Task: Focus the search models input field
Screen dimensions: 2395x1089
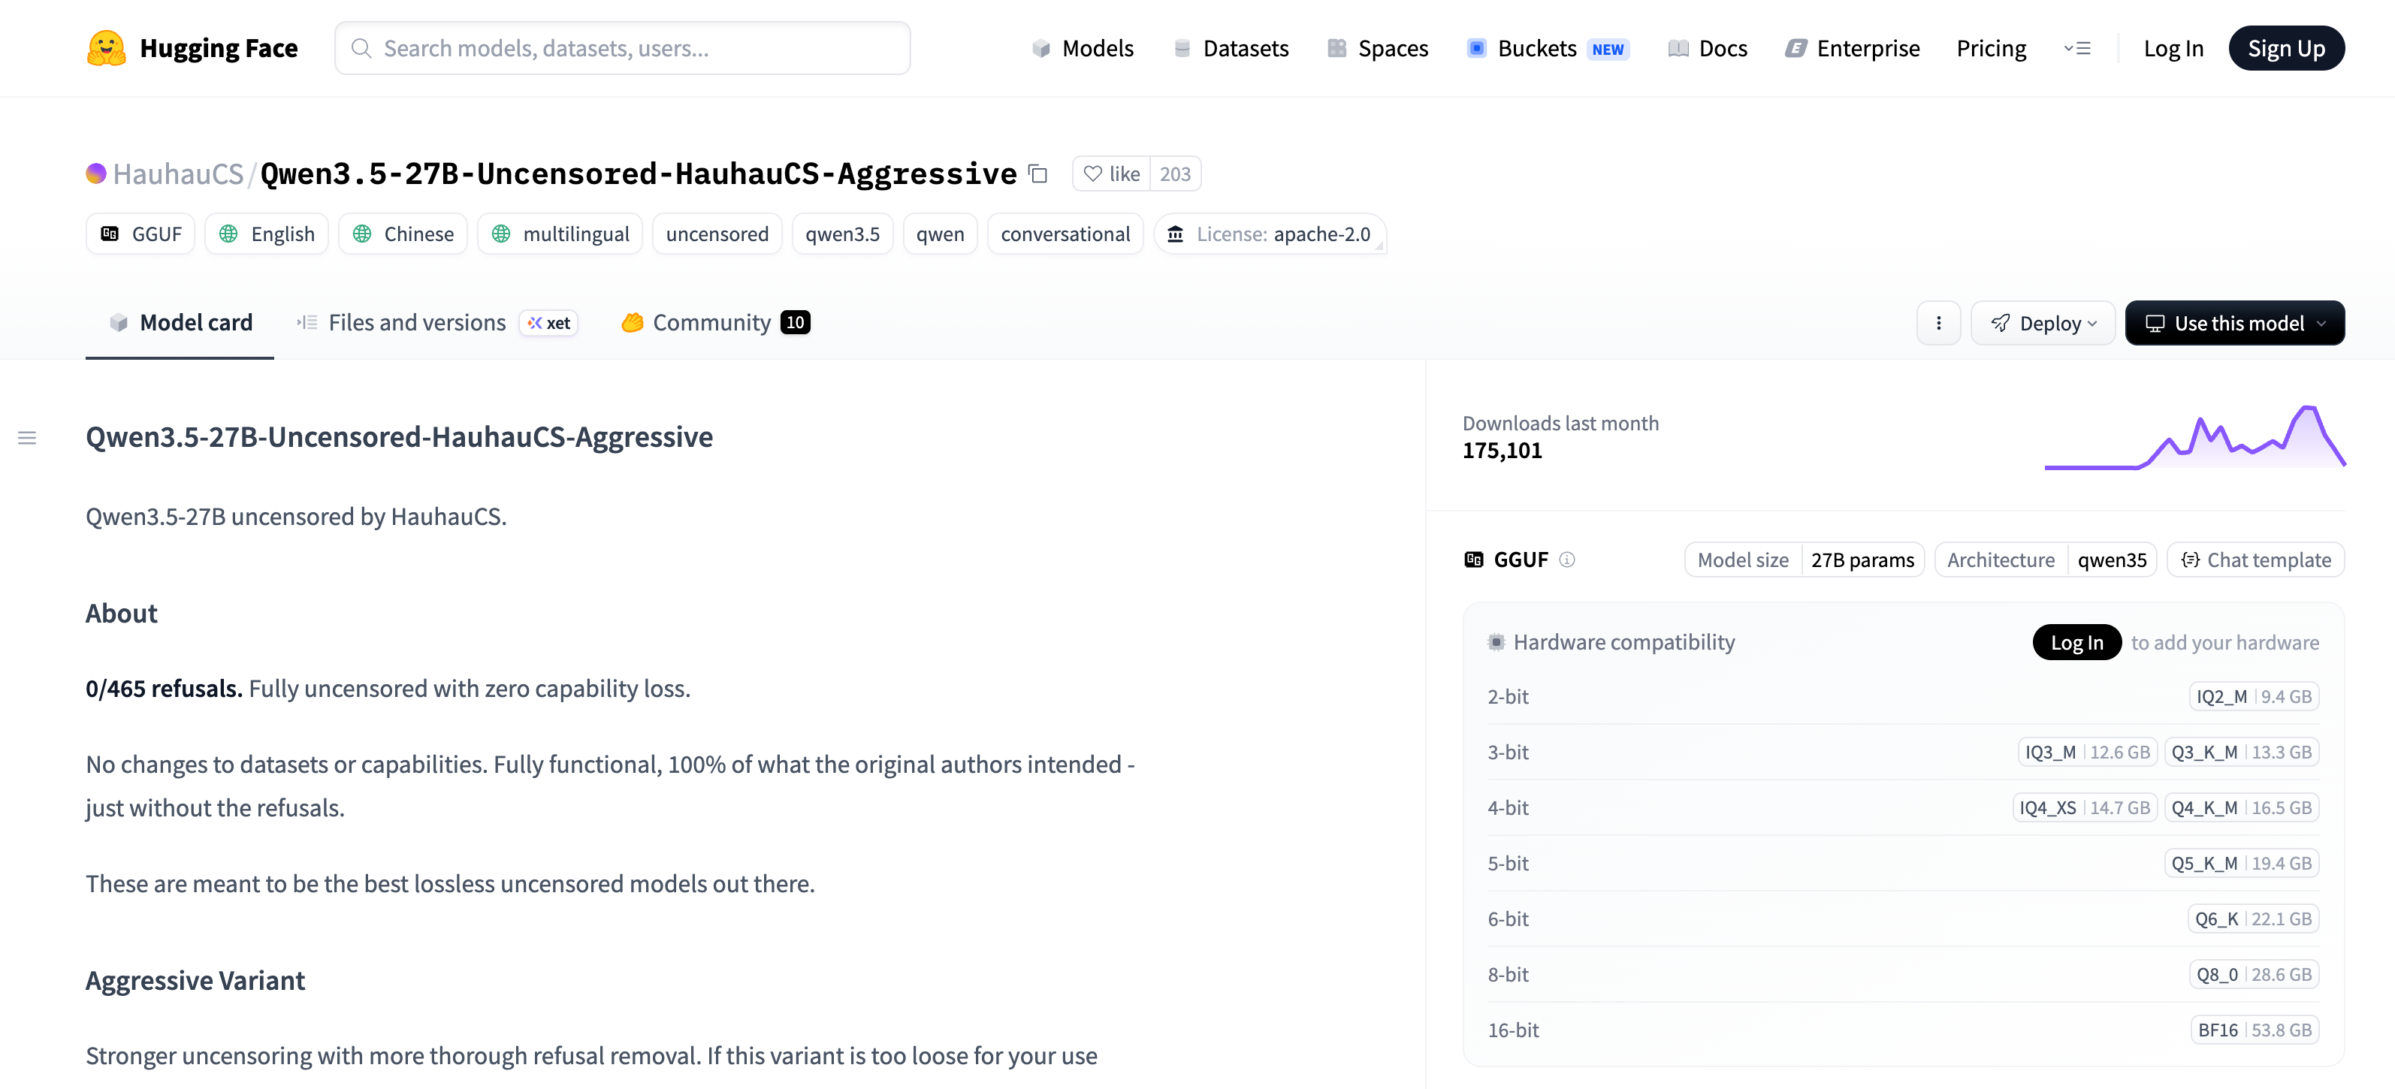Action: tap(623, 48)
